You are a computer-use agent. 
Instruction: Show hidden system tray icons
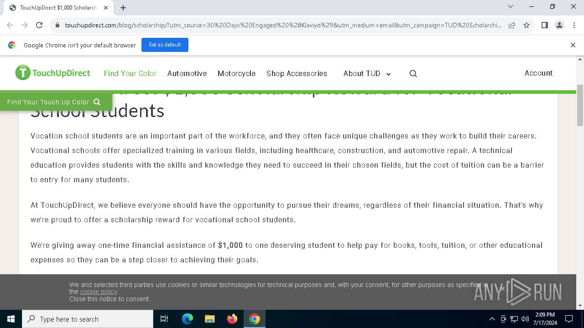click(492, 319)
